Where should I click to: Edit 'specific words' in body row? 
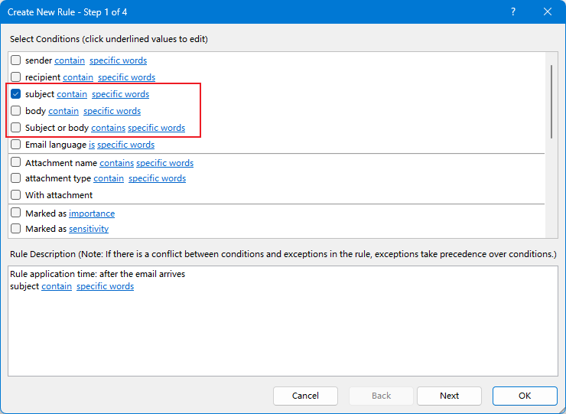click(x=112, y=111)
